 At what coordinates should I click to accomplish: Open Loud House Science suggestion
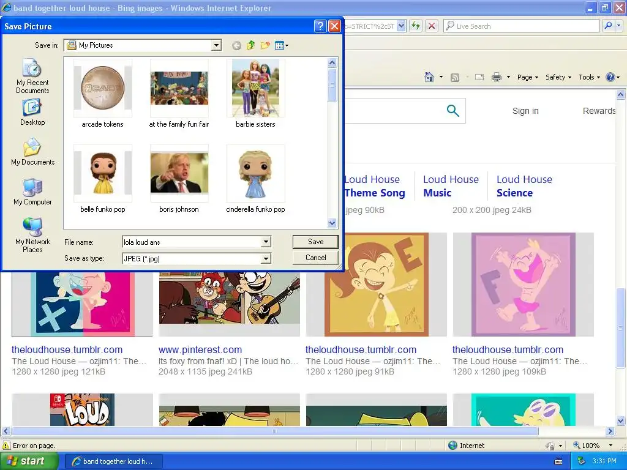click(x=524, y=186)
